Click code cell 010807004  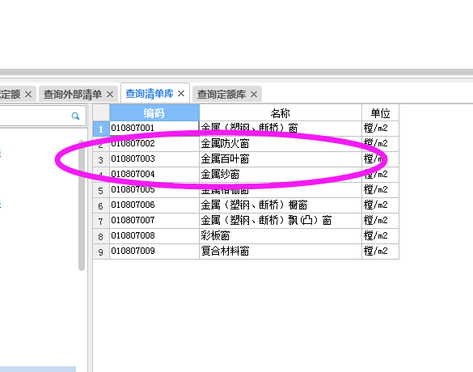154,175
